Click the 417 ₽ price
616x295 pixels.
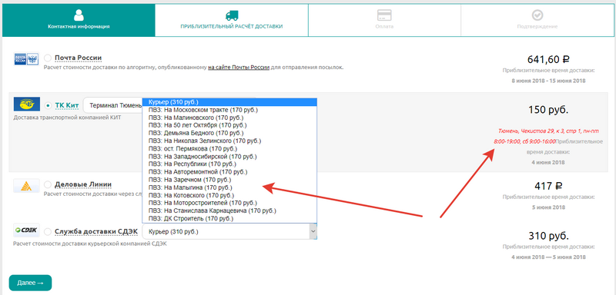548,186
